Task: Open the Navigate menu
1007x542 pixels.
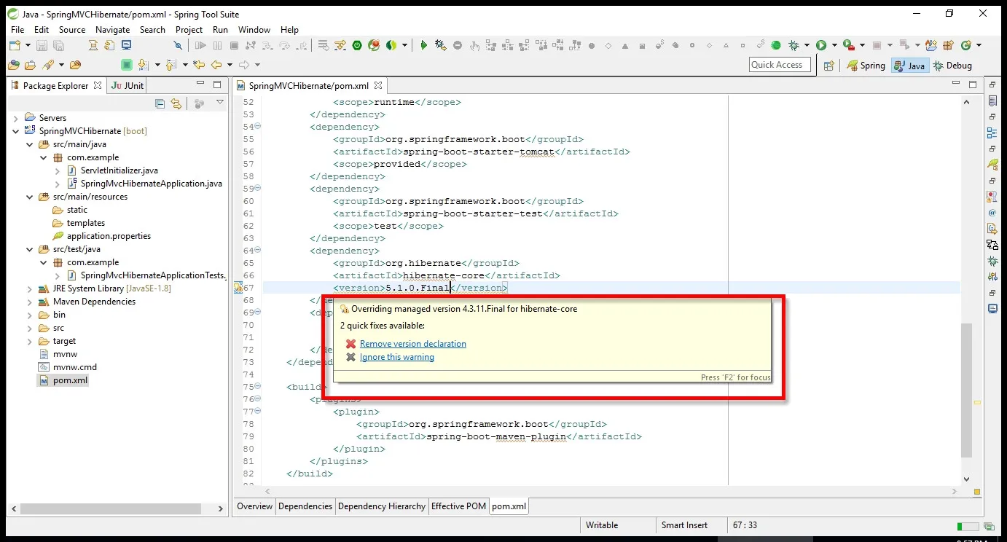Action: click(x=112, y=30)
